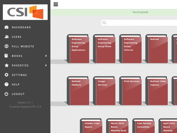Expand the Favorites submenu chevron
177x133 pixels.
point(46,65)
